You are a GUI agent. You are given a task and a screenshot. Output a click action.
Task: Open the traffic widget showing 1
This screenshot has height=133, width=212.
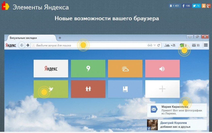[183, 45]
